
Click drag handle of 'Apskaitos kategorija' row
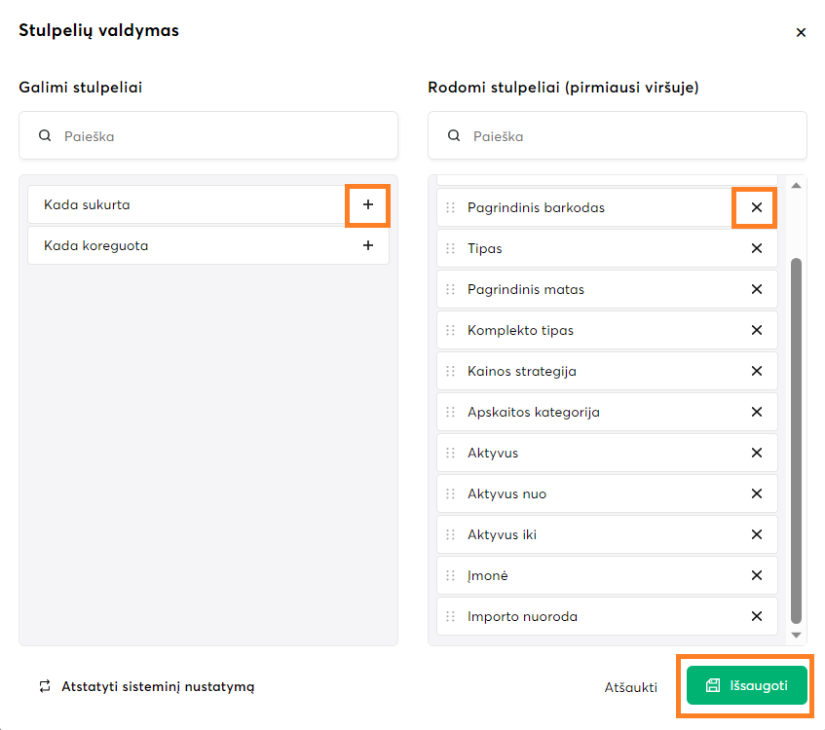(x=450, y=412)
